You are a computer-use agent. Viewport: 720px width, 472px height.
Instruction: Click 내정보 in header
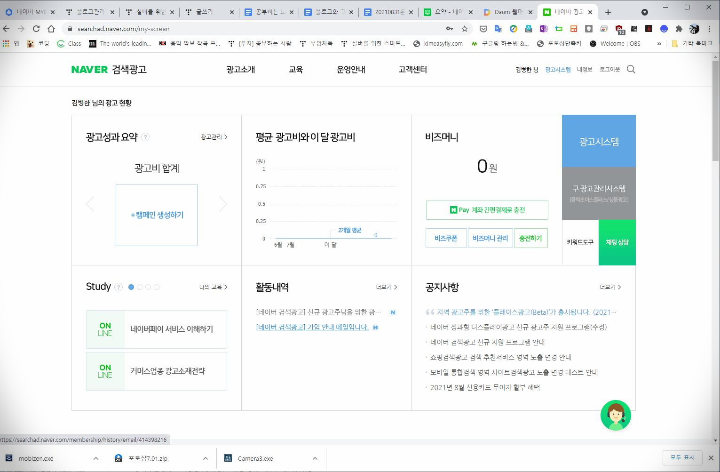(585, 69)
